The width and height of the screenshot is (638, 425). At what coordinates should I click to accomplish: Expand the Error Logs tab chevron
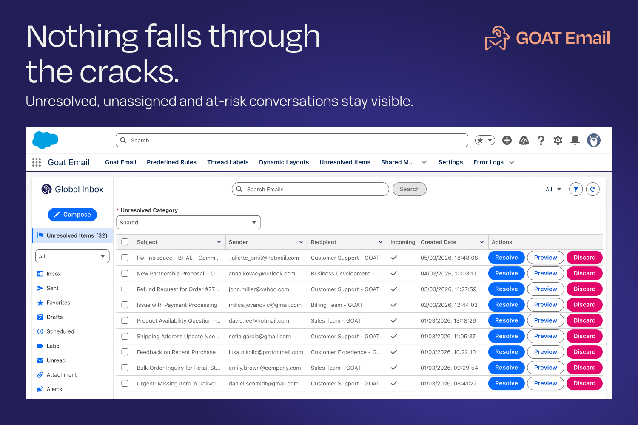click(x=512, y=162)
